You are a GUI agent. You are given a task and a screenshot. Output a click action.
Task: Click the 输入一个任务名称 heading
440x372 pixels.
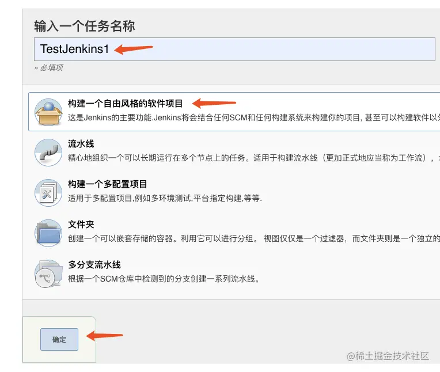pyautogui.click(x=85, y=26)
